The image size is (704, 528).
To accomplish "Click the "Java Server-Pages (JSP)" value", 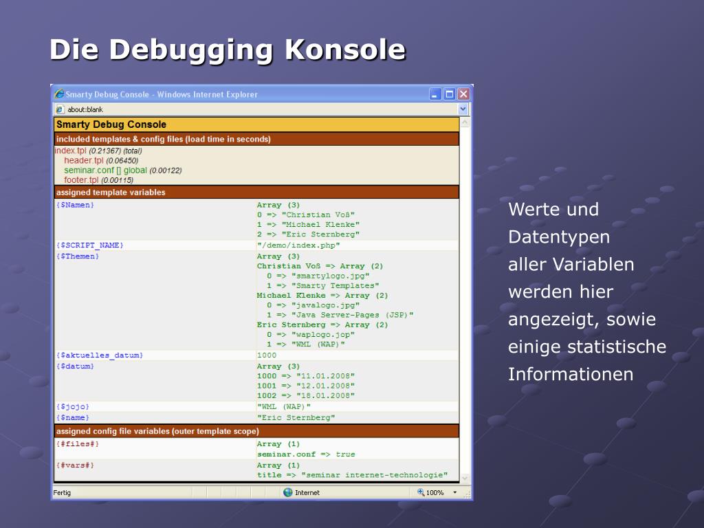I will point(353,315).
